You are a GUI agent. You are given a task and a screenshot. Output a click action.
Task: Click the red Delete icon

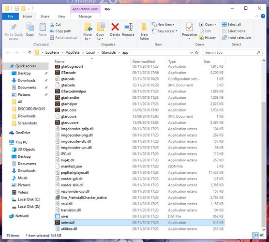coord(115,27)
